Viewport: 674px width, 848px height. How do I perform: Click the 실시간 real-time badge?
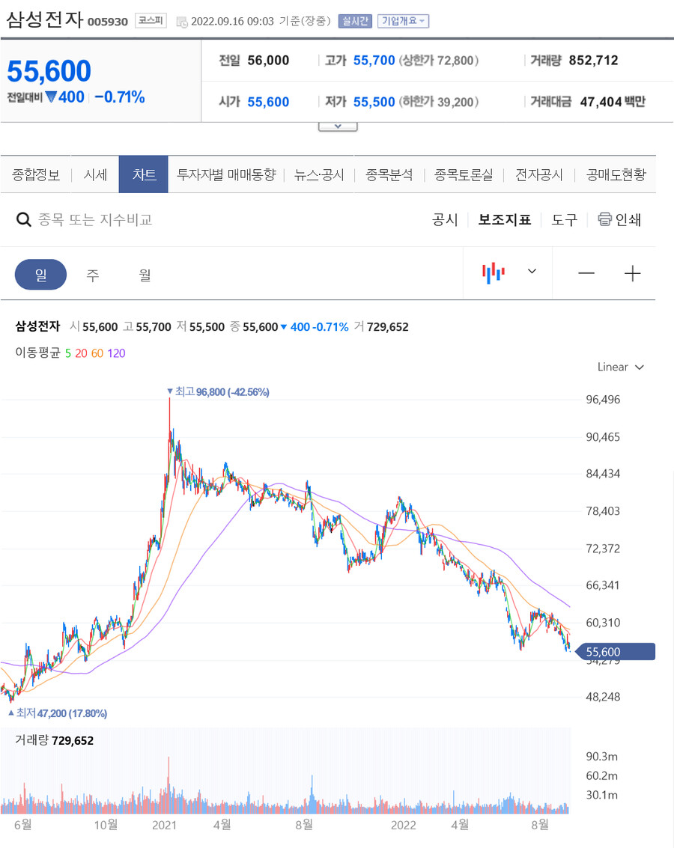tap(354, 21)
